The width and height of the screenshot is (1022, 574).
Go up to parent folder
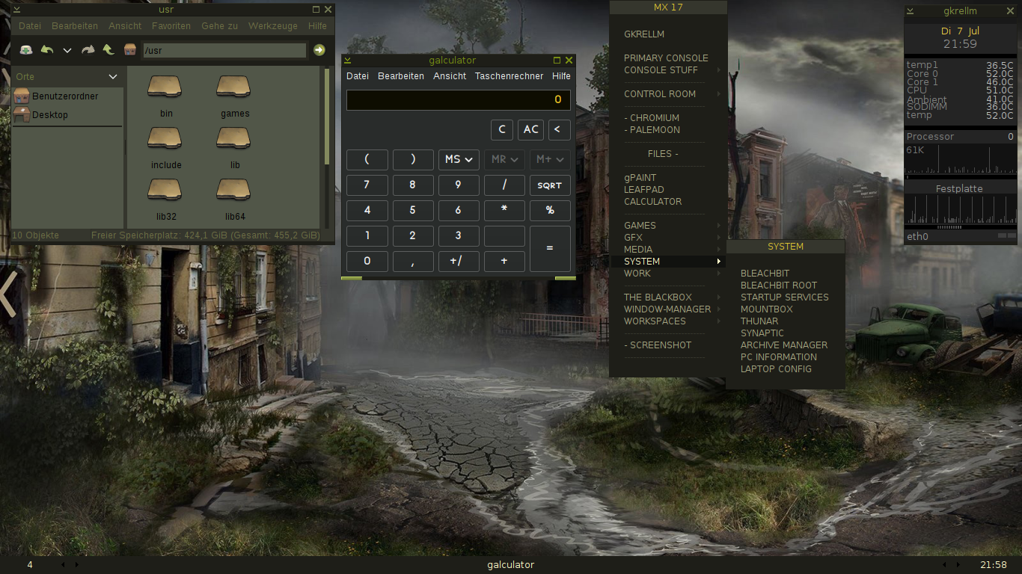108,50
